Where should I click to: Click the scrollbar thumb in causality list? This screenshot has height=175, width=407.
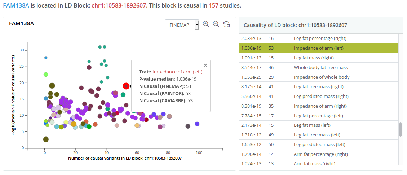tap(401, 130)
